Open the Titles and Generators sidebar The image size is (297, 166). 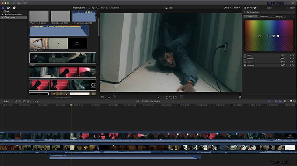(14, 8)
